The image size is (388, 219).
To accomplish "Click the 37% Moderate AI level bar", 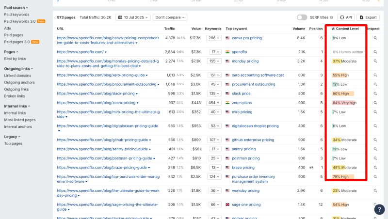I will [344, 62].
